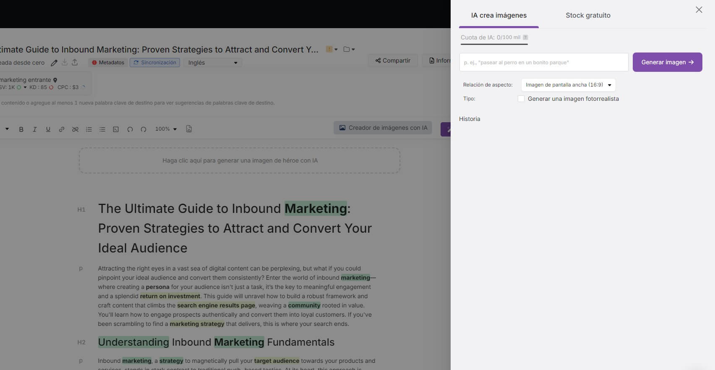
Task: Insert a bulleted list
Action: pyautogui.click(x=102, y=129)
